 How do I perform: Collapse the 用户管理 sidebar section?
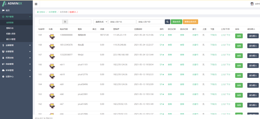click(16, 17)
